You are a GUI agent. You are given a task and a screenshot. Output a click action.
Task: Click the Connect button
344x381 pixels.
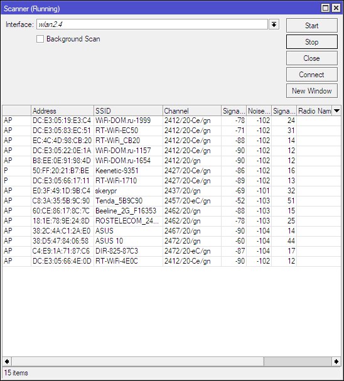(312, 74)
